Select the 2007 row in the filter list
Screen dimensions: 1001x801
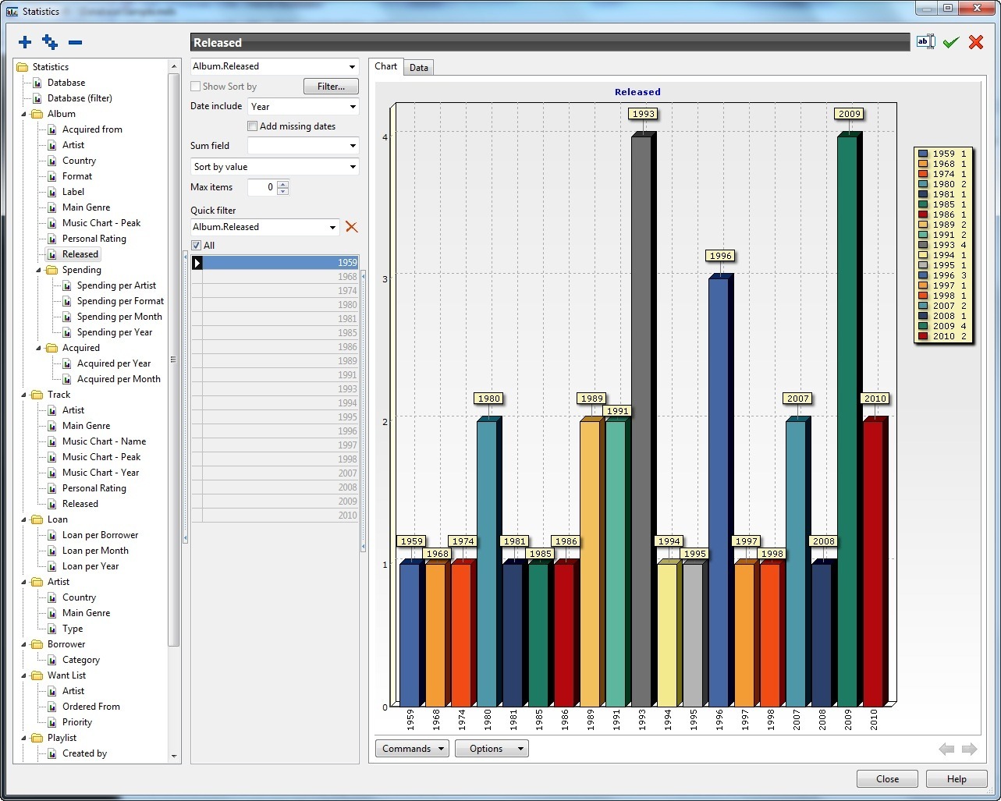[275, 473]
